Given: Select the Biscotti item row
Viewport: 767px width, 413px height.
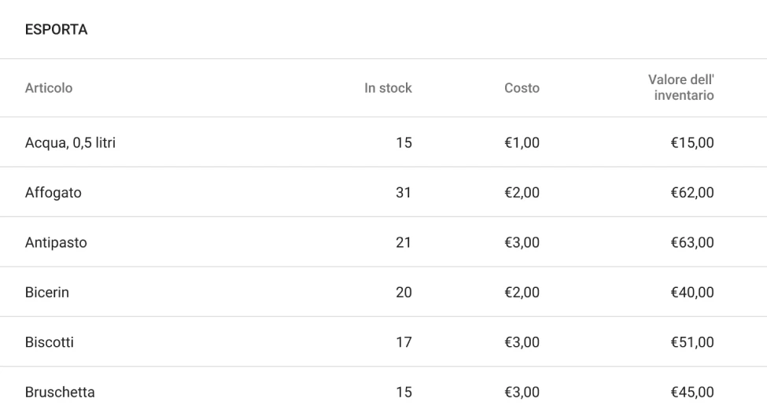Looking at the screenshot, I should click(50, 342).
